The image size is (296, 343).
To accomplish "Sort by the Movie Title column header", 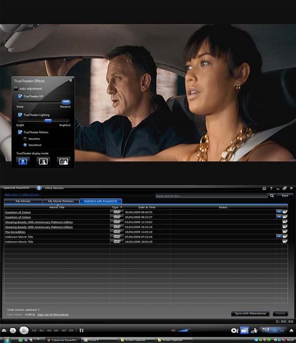I will pos(57,207).
